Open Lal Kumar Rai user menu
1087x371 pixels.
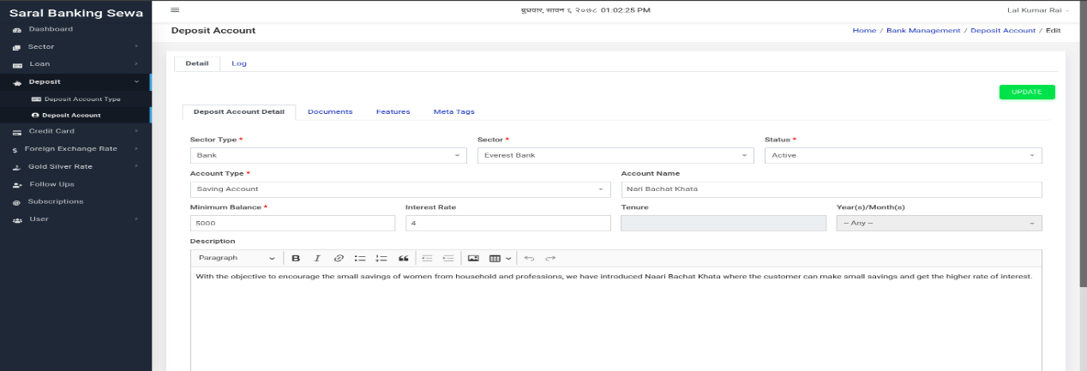(x=1040, y=9)
